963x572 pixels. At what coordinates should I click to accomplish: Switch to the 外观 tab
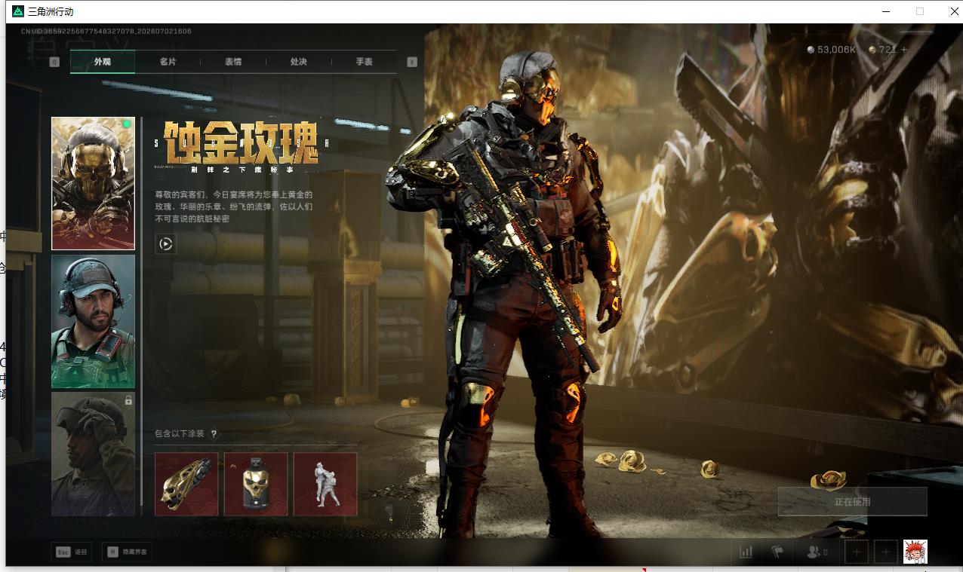[x=103, y=62]
